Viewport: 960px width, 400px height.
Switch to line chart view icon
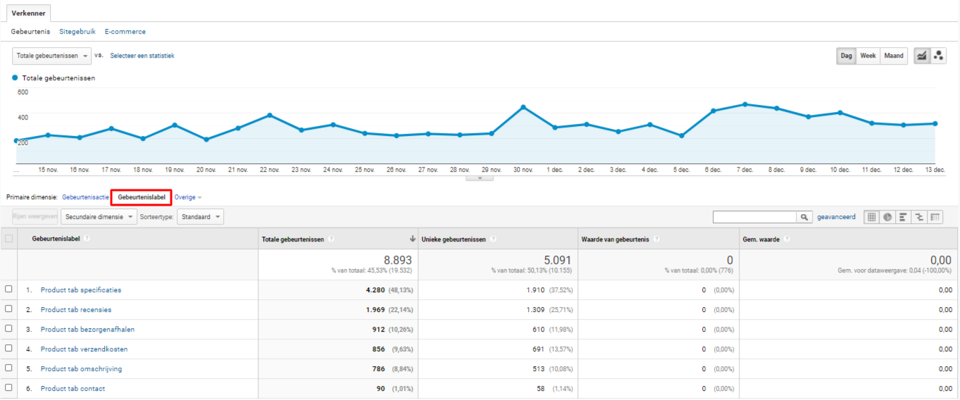[x=921, y=56]
